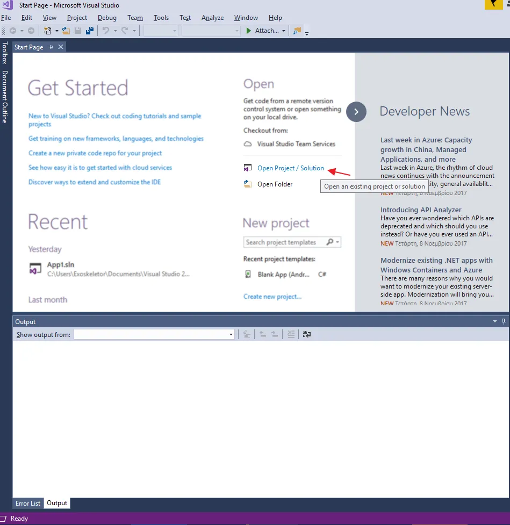The image size is (510, 525).
Task: Open the Solution Configurations combo box
Action: 161,31
